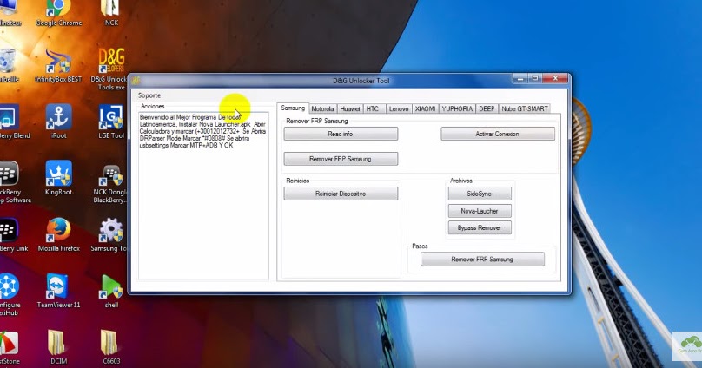Click D&G Unlocker Tool title bar icon
This screenshot has height=368, width=702.
tap(136, 81)
